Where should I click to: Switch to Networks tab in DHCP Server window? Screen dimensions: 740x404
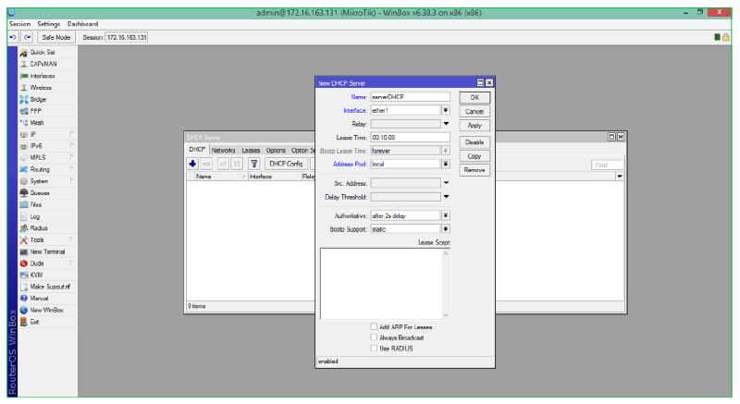[x=223, y=150]
